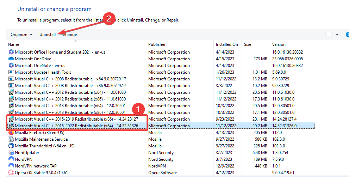Select Mozilla Firefox (x86 en-US) entry
Viewport: 349px width, 177px height.
click(39, 133)
